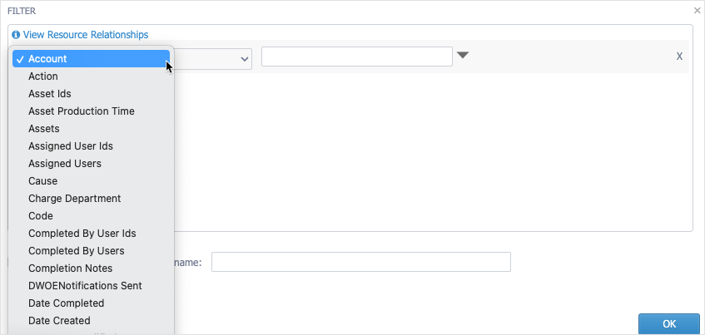The image size is (705, 335).
Task: Click the gray triangle next to value field
Action: pos(463,55)
